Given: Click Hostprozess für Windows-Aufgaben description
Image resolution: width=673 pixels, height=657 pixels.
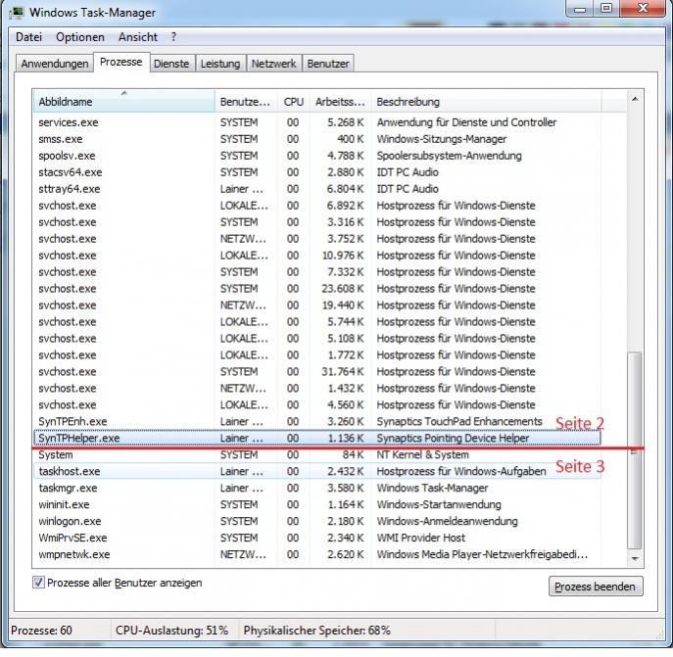Looking at the screenshot, I should click(x=461, y=471).
